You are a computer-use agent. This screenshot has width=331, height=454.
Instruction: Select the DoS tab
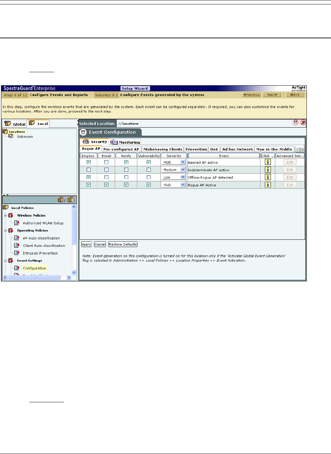(214, 149)
